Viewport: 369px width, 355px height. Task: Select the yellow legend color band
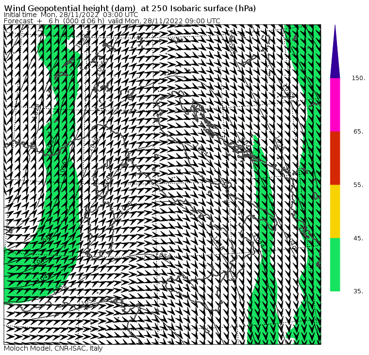(335, 211)
